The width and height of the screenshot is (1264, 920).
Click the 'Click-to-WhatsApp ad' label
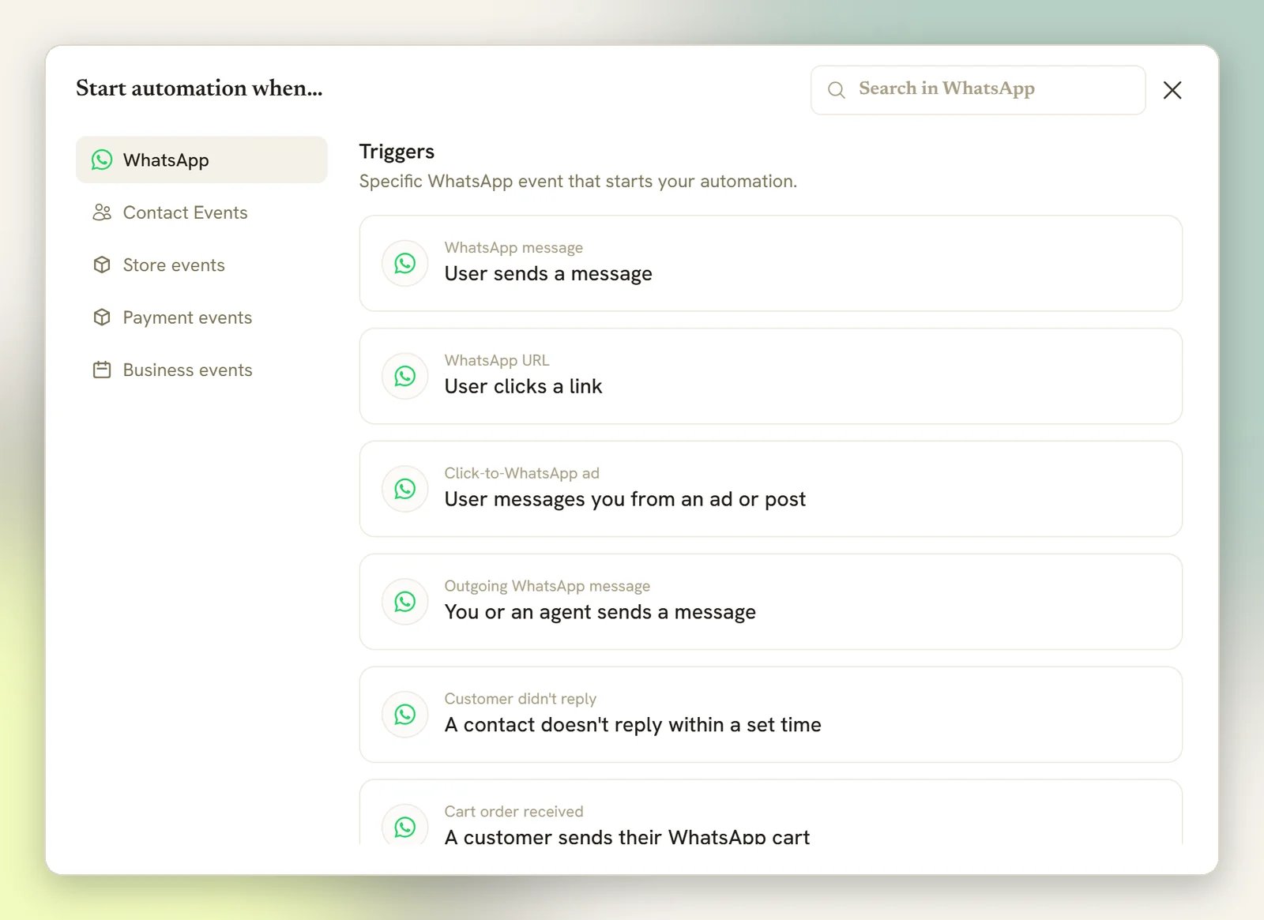click(x=522, y=473)
